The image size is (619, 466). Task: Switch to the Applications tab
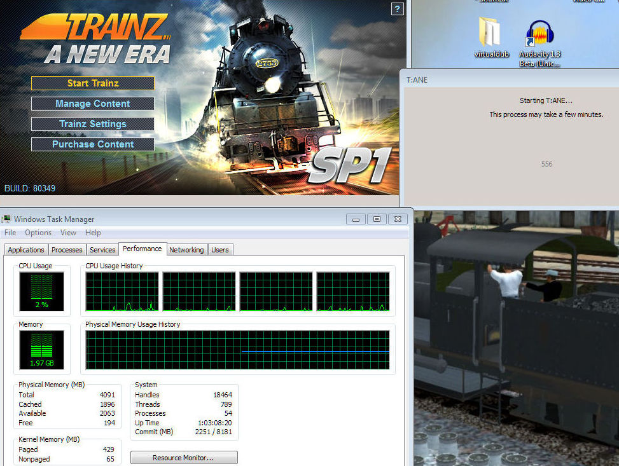click(x=26, y=250)
